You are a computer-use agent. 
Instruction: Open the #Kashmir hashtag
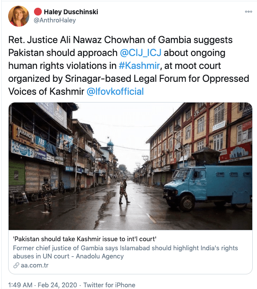[139, 65]
